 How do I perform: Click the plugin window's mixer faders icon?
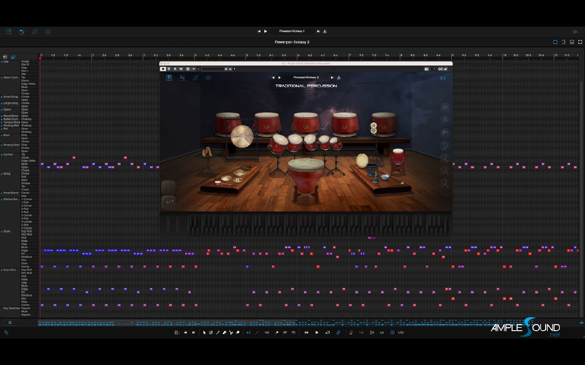click(195, 78)
